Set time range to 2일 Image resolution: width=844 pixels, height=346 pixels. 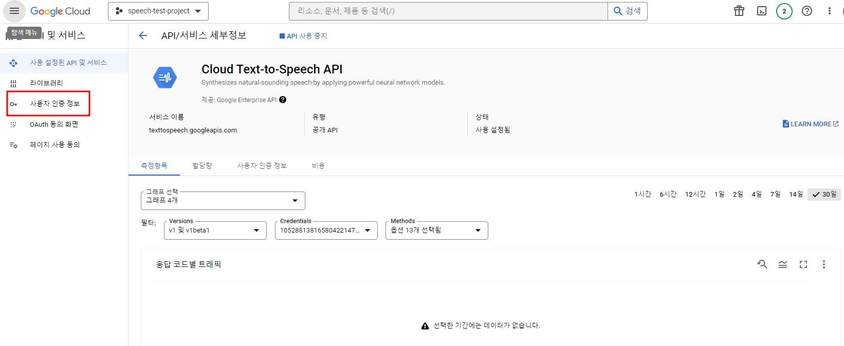point(738,194)
